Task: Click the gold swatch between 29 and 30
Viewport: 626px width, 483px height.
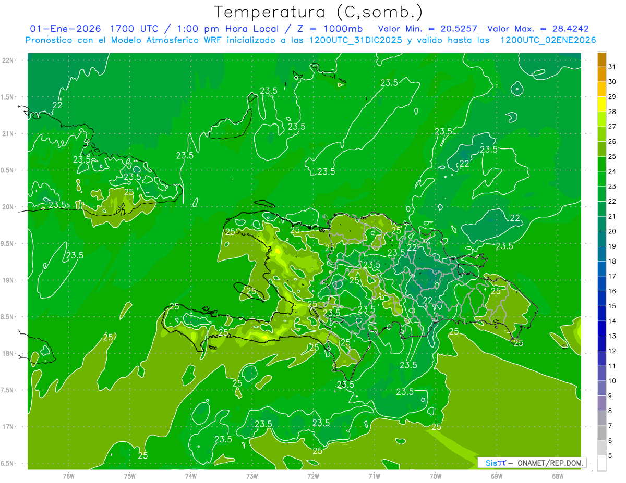Action: pos(601,90)
